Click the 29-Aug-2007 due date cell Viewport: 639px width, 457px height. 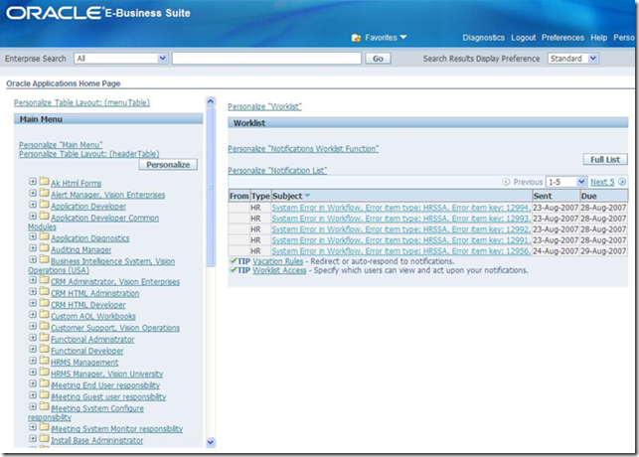(603, 251)
